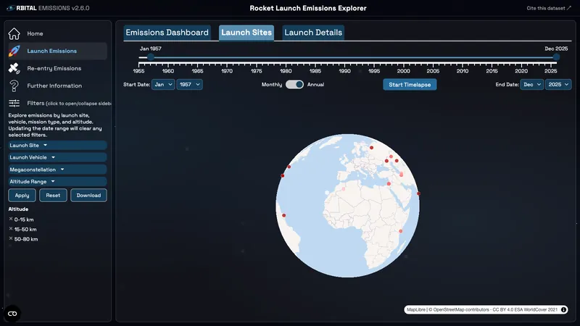Viewport: 580px width, 326px height.
Task: Toggle Monthly/Annual switch
Action: click(x=294, y=85)
